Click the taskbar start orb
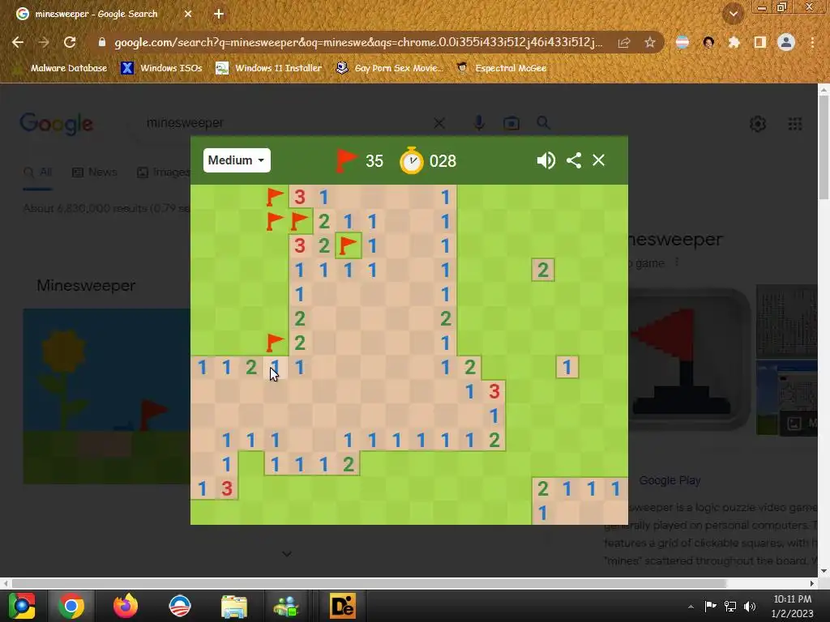This screenshot has height=622, width=830. pyautogui.click(x=22, y=606)
